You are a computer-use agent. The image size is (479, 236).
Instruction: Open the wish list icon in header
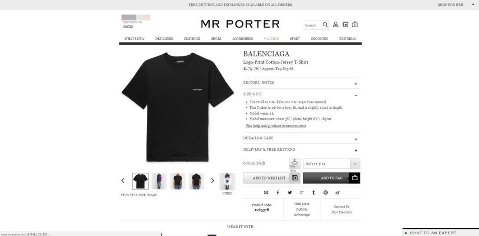coord(345,24)
